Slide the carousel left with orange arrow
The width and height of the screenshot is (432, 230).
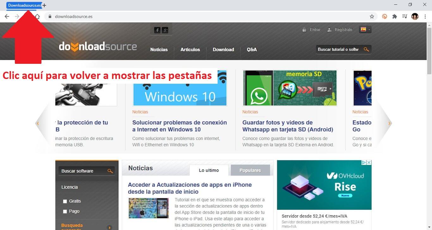38,123
